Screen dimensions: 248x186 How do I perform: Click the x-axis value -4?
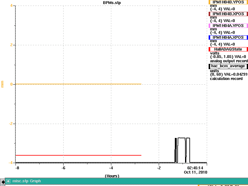coord(111,168)
